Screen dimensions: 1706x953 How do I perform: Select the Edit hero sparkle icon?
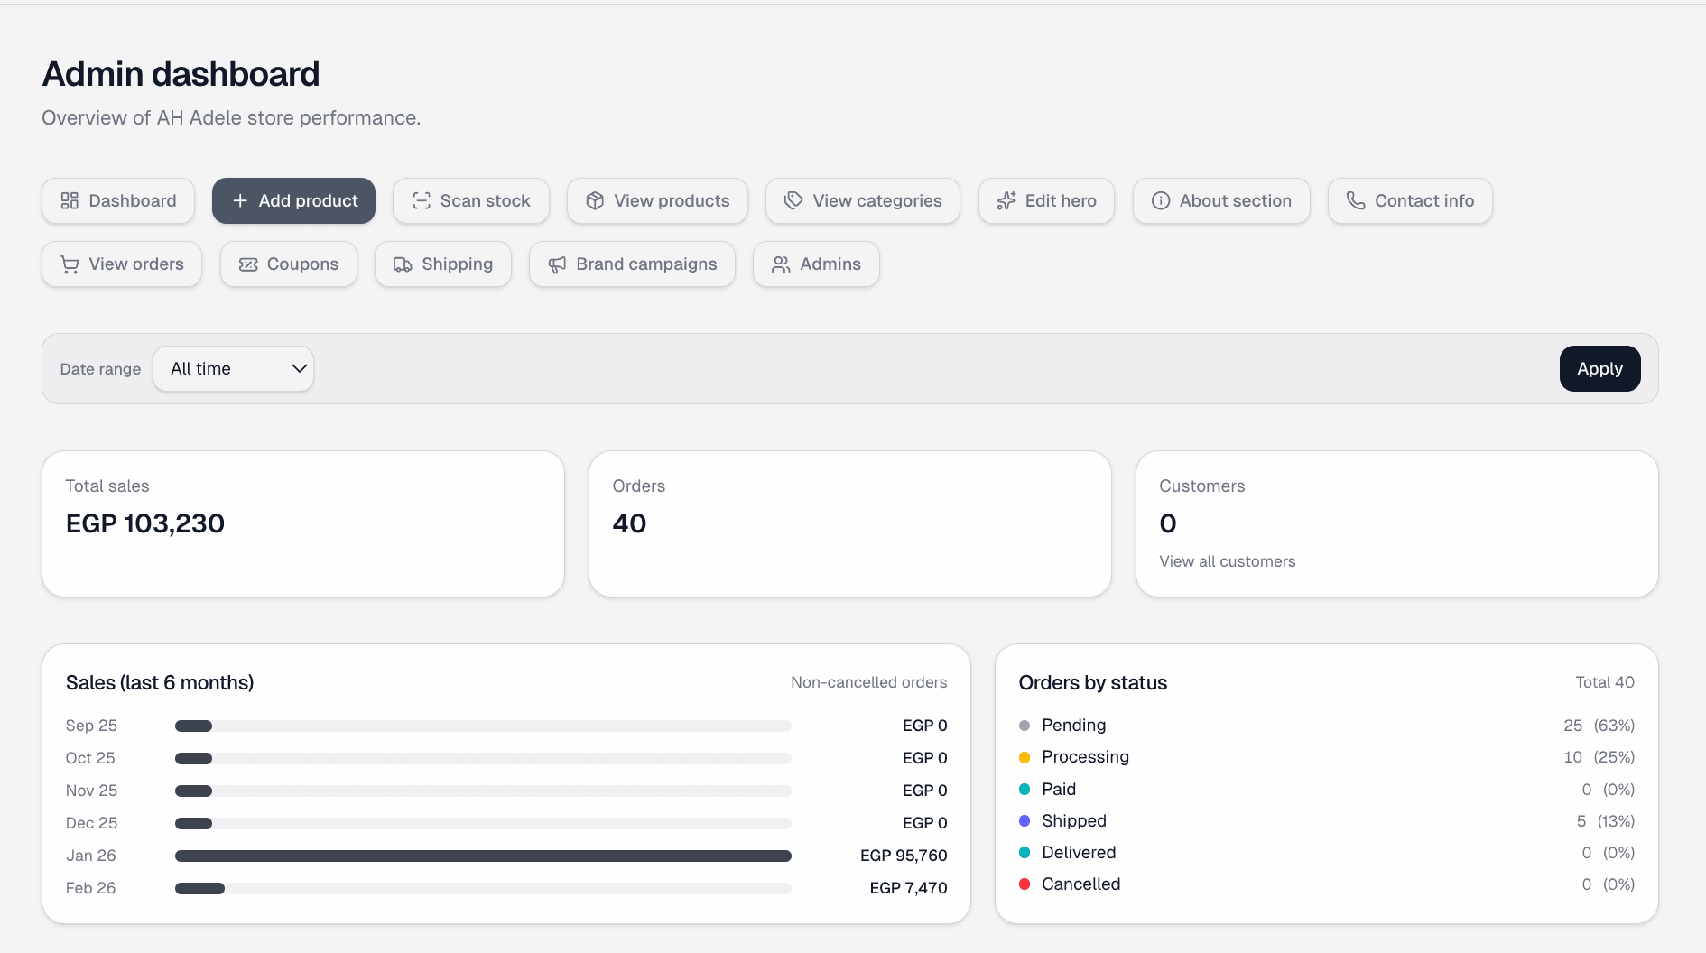click(x=1006, y=200)
